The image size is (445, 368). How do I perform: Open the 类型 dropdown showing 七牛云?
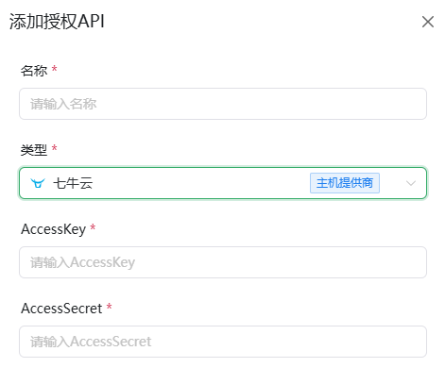tap(223, 183)
